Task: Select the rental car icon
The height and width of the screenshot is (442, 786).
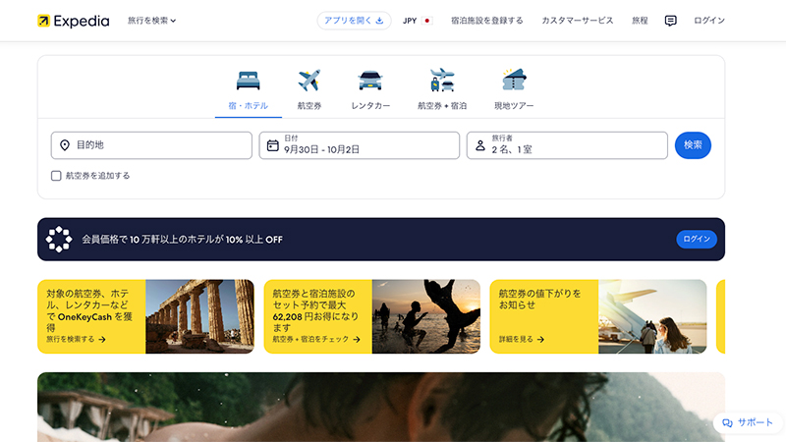Action: coord(370,81)
